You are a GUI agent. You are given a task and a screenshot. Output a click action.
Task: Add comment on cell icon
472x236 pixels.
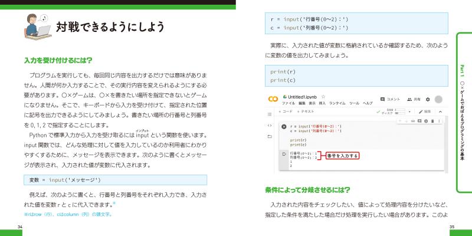tap(419, 121)
